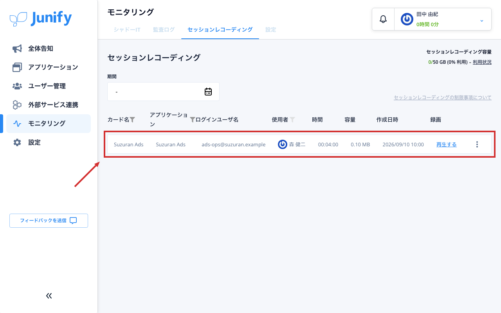The width and height of the screenshot is (501, 313).
Task: Switch to シャドーIT tab
Action: coord(127,30)
